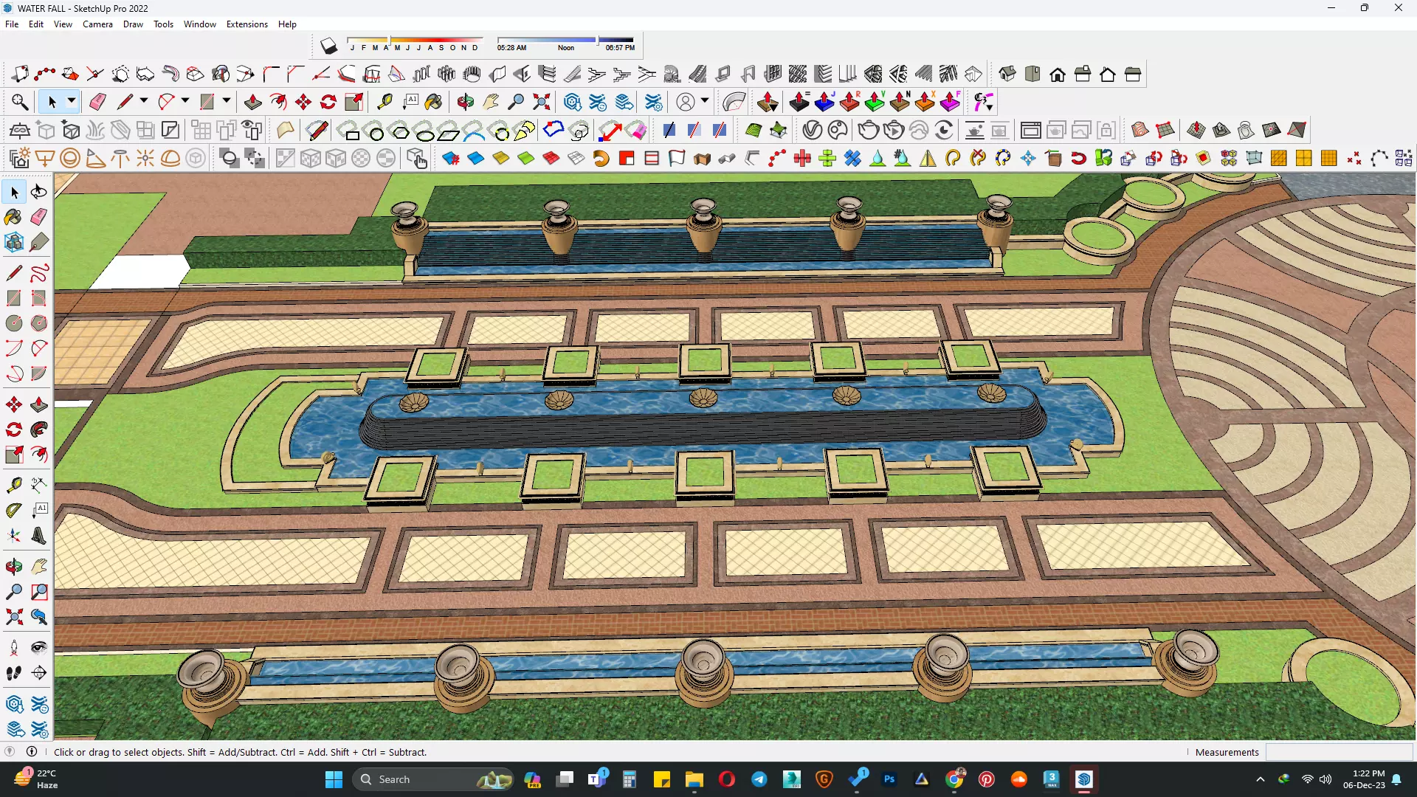
Task: Open the Extensions menu
Action: point(246,24)
